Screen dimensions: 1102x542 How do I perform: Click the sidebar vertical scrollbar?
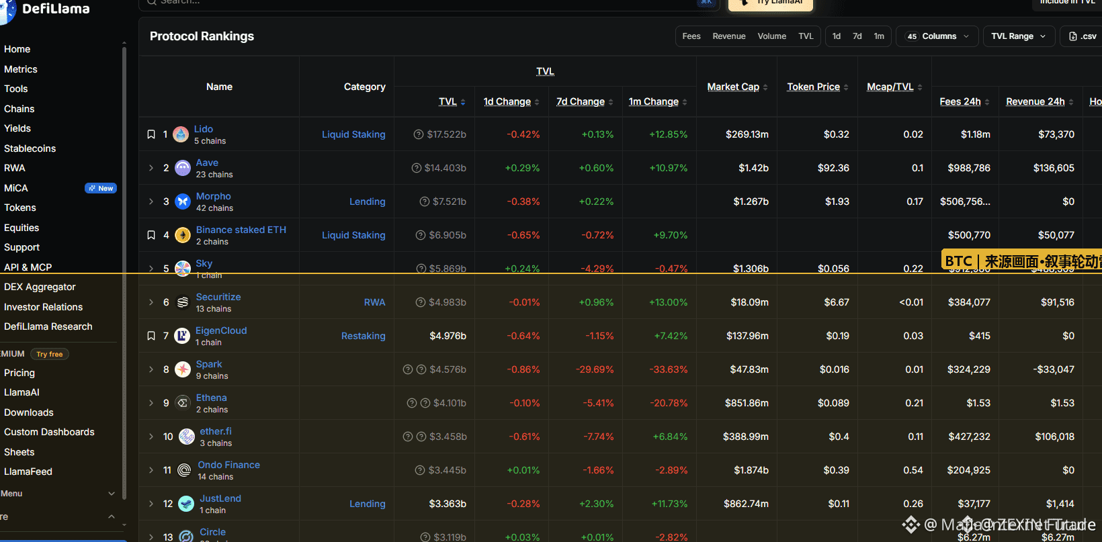(124, 272)
